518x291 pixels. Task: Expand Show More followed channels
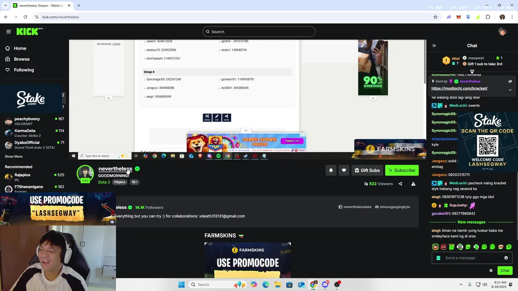click(14, 156)
